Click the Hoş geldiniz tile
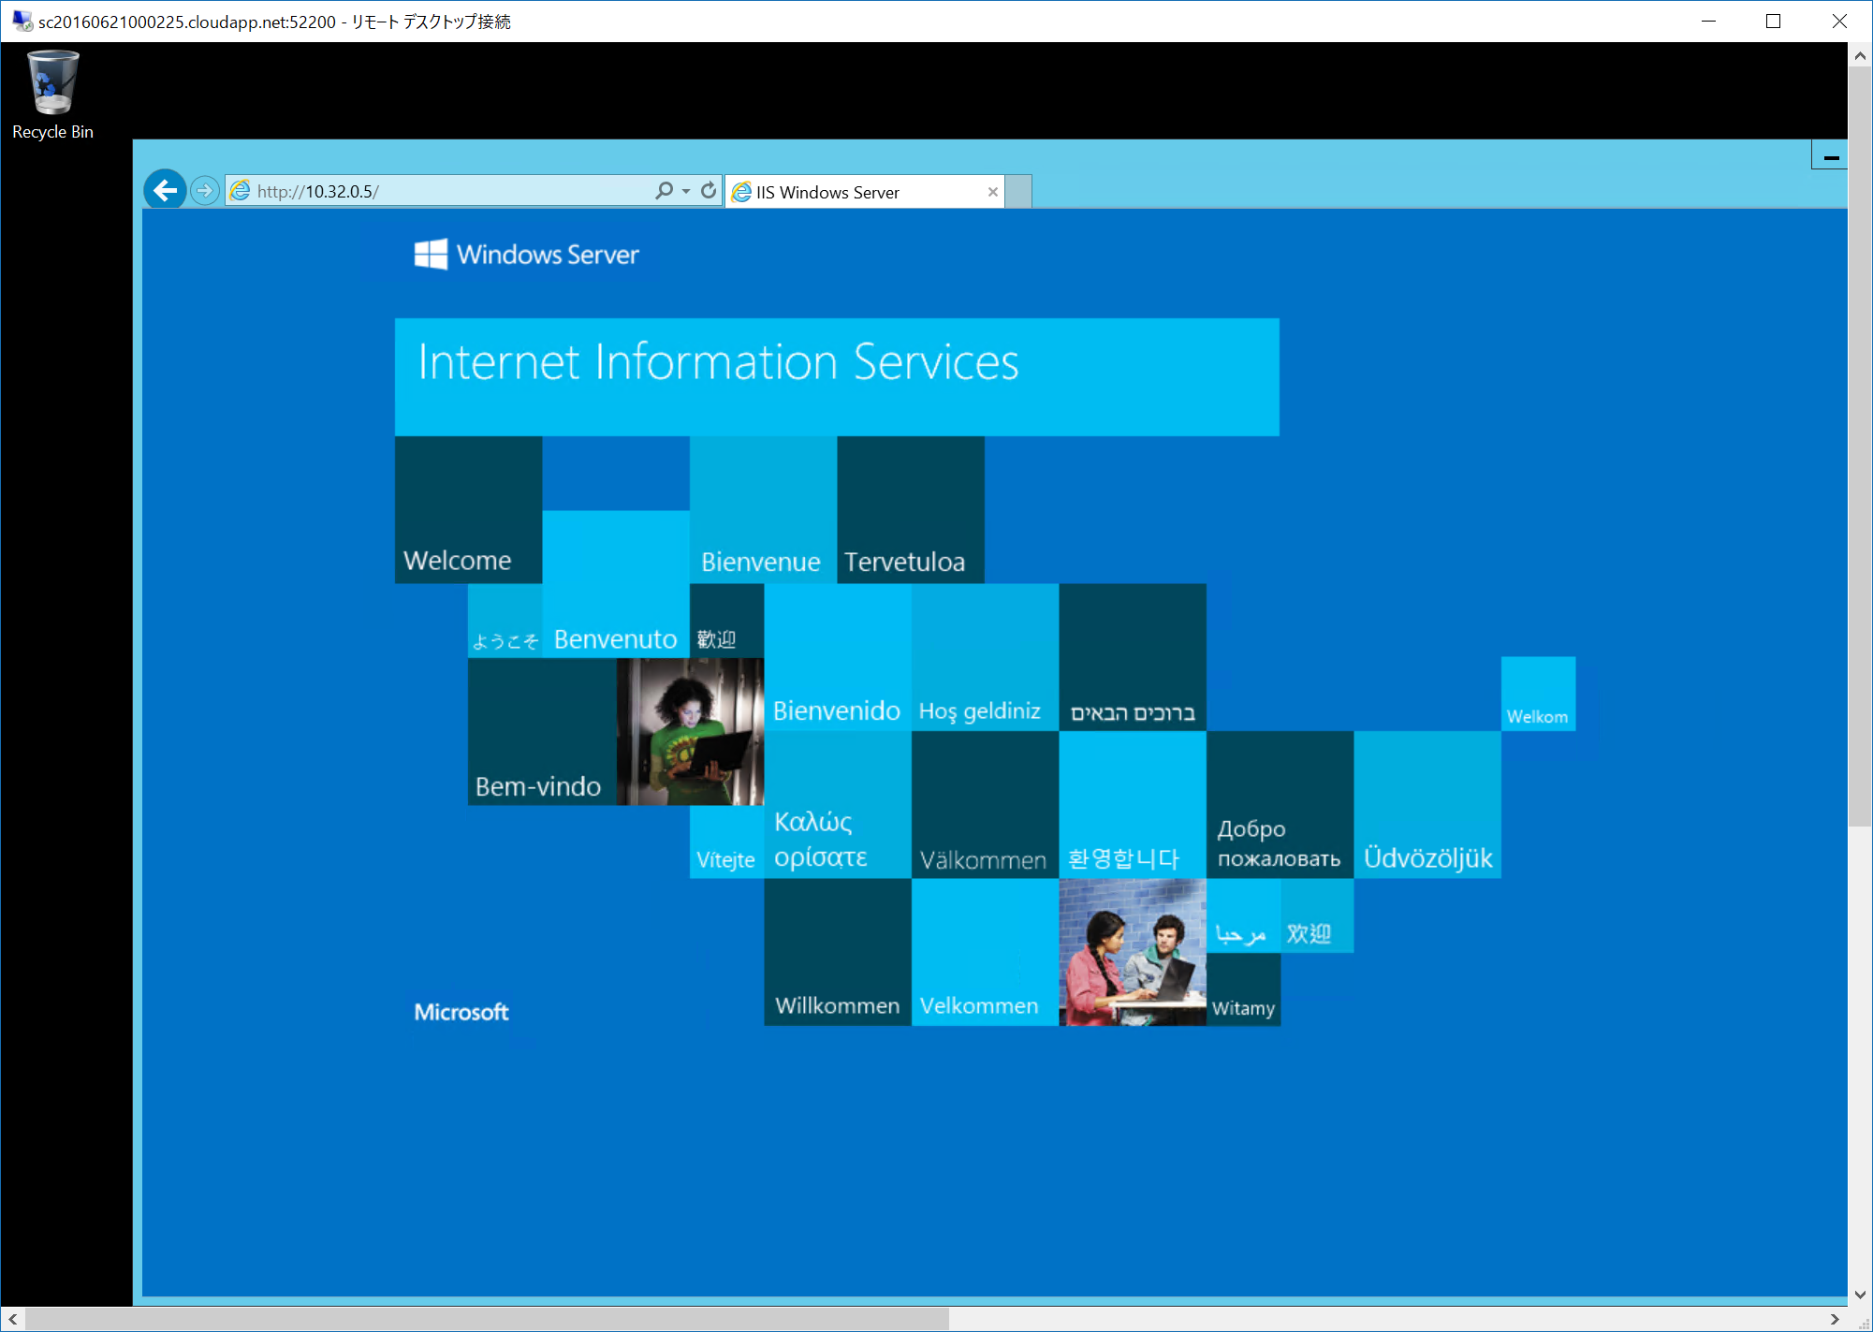The height and width of the screenshot is (1332, 1873). [x=985, y=657]
